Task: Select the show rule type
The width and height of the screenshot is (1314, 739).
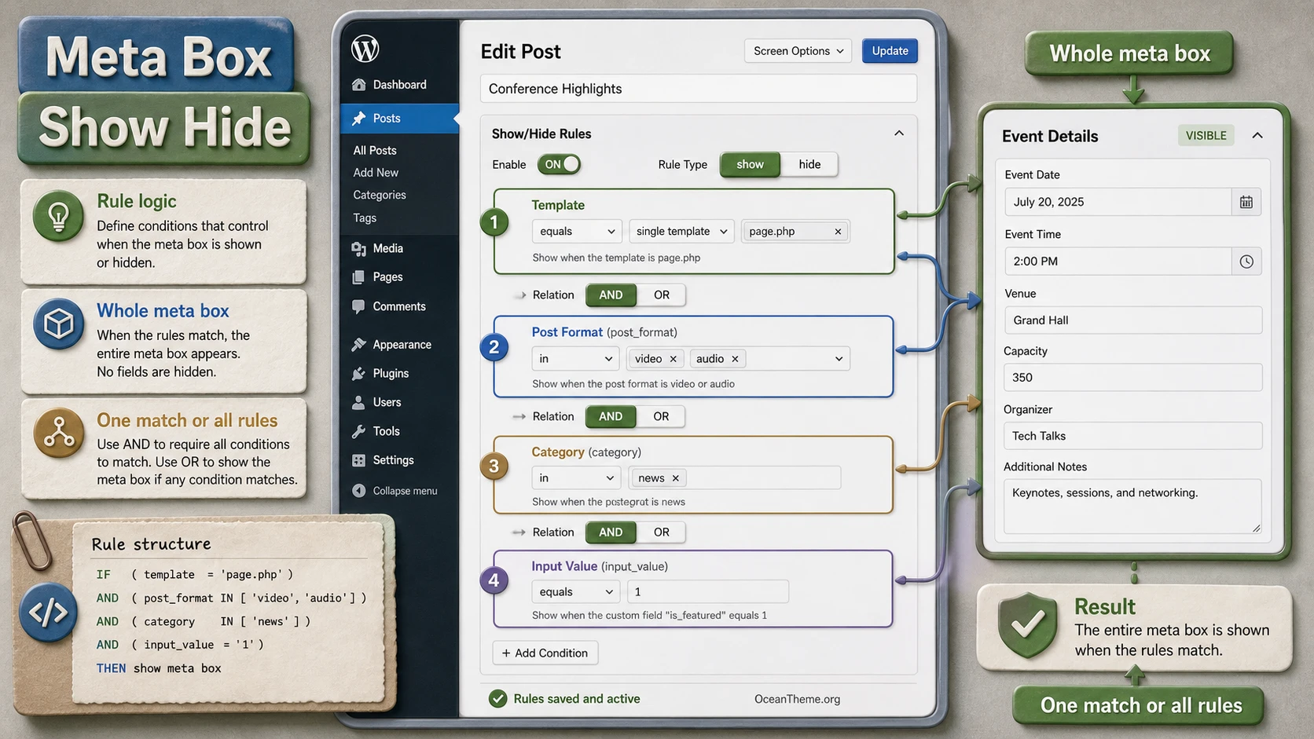Action: click(x=750, y=164)
